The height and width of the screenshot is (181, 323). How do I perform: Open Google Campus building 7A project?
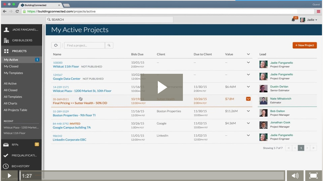[x=72, y=128]
